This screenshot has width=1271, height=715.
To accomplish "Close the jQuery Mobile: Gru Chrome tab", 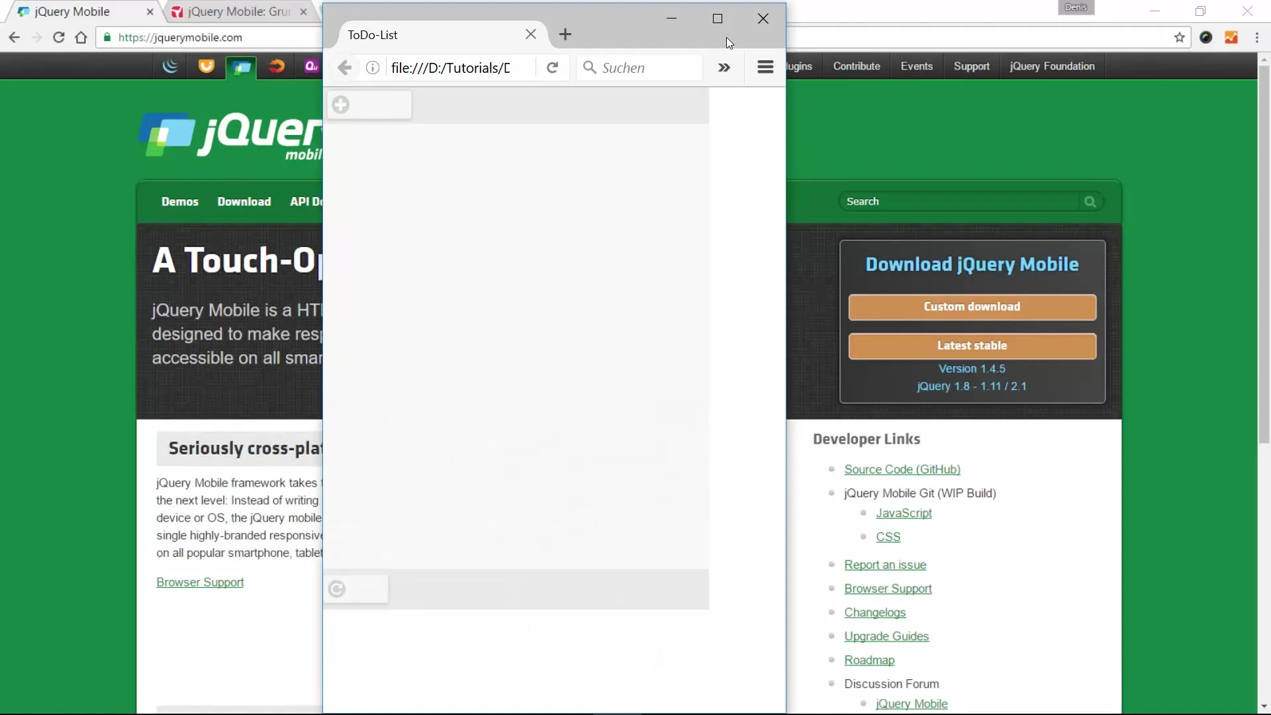I will 303,12.
